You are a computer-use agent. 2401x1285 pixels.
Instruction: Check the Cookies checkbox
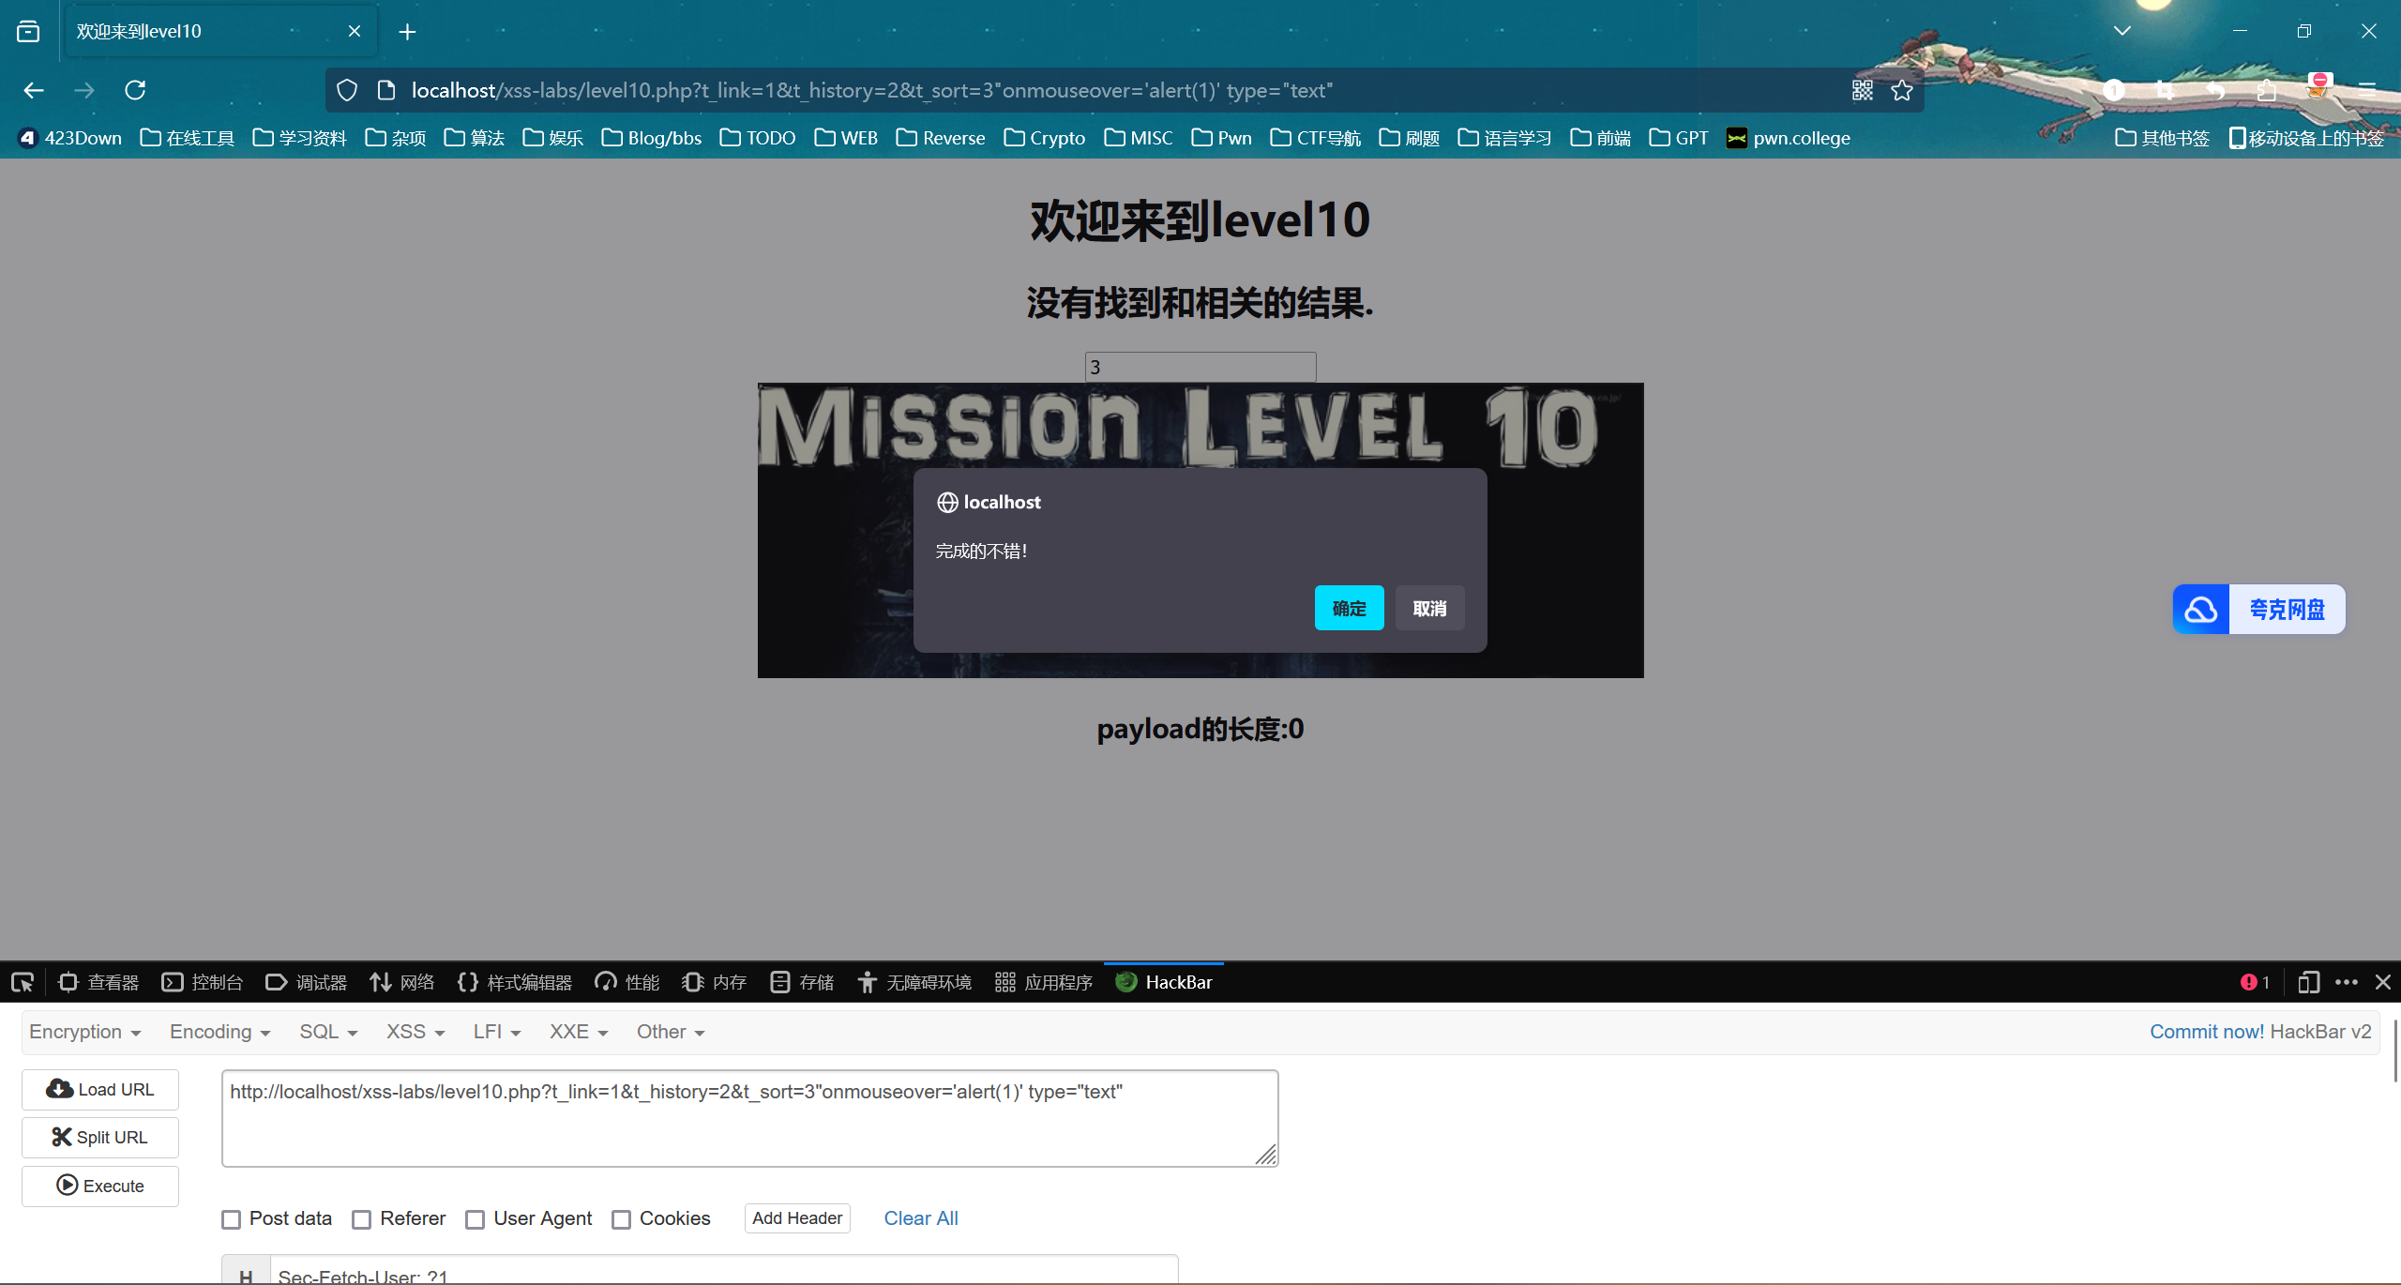[621, 1219]
